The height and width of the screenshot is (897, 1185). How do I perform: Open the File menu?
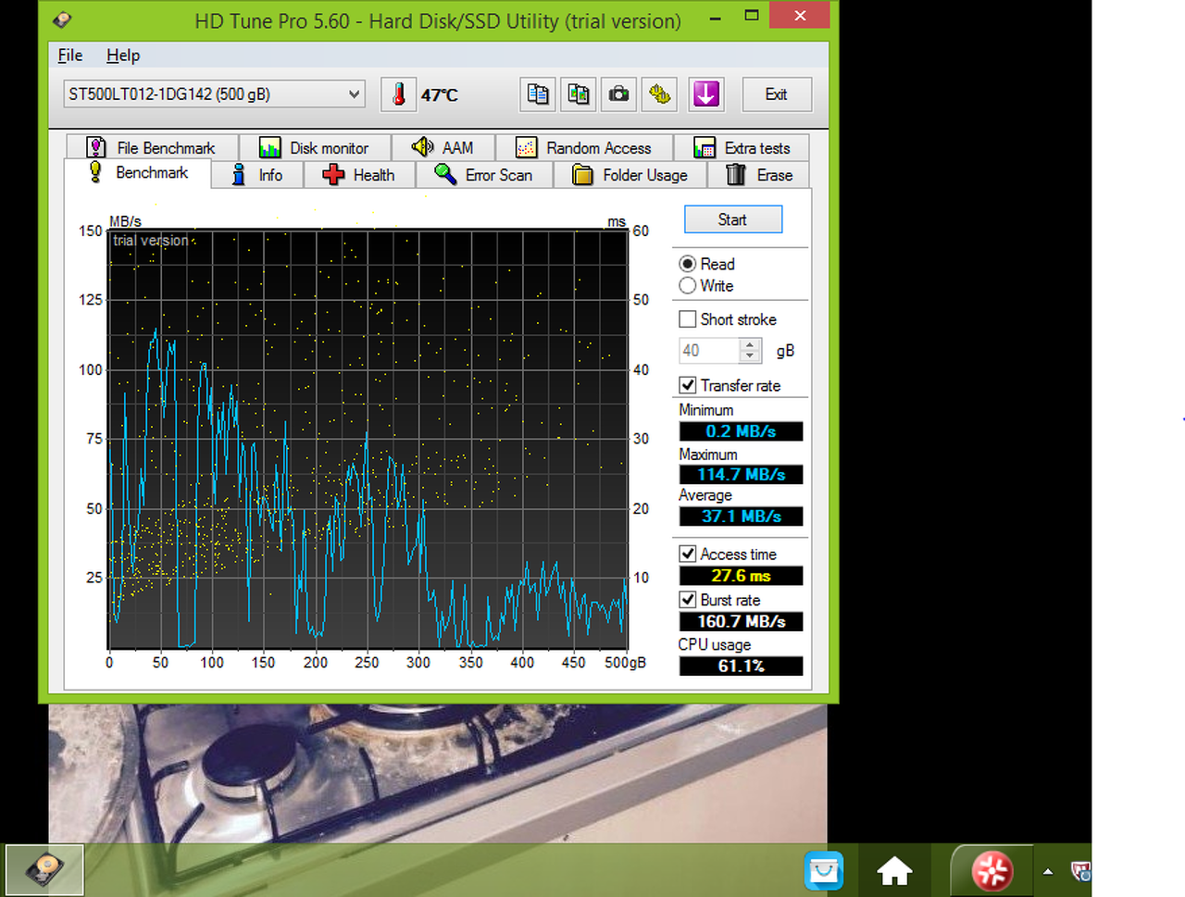click(70, 56)
